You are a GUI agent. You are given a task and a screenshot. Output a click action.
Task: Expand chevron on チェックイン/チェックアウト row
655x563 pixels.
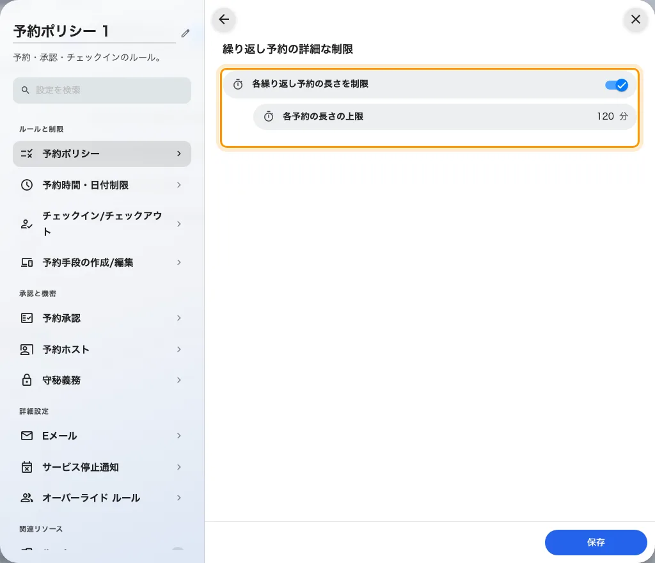[x=179, y=224]
